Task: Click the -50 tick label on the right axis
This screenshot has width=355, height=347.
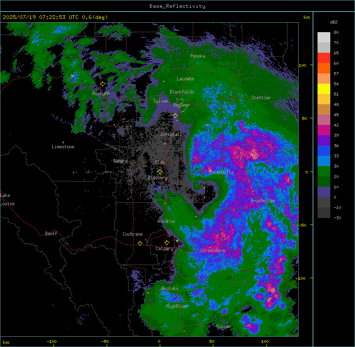Action: [x=302, y=225]
